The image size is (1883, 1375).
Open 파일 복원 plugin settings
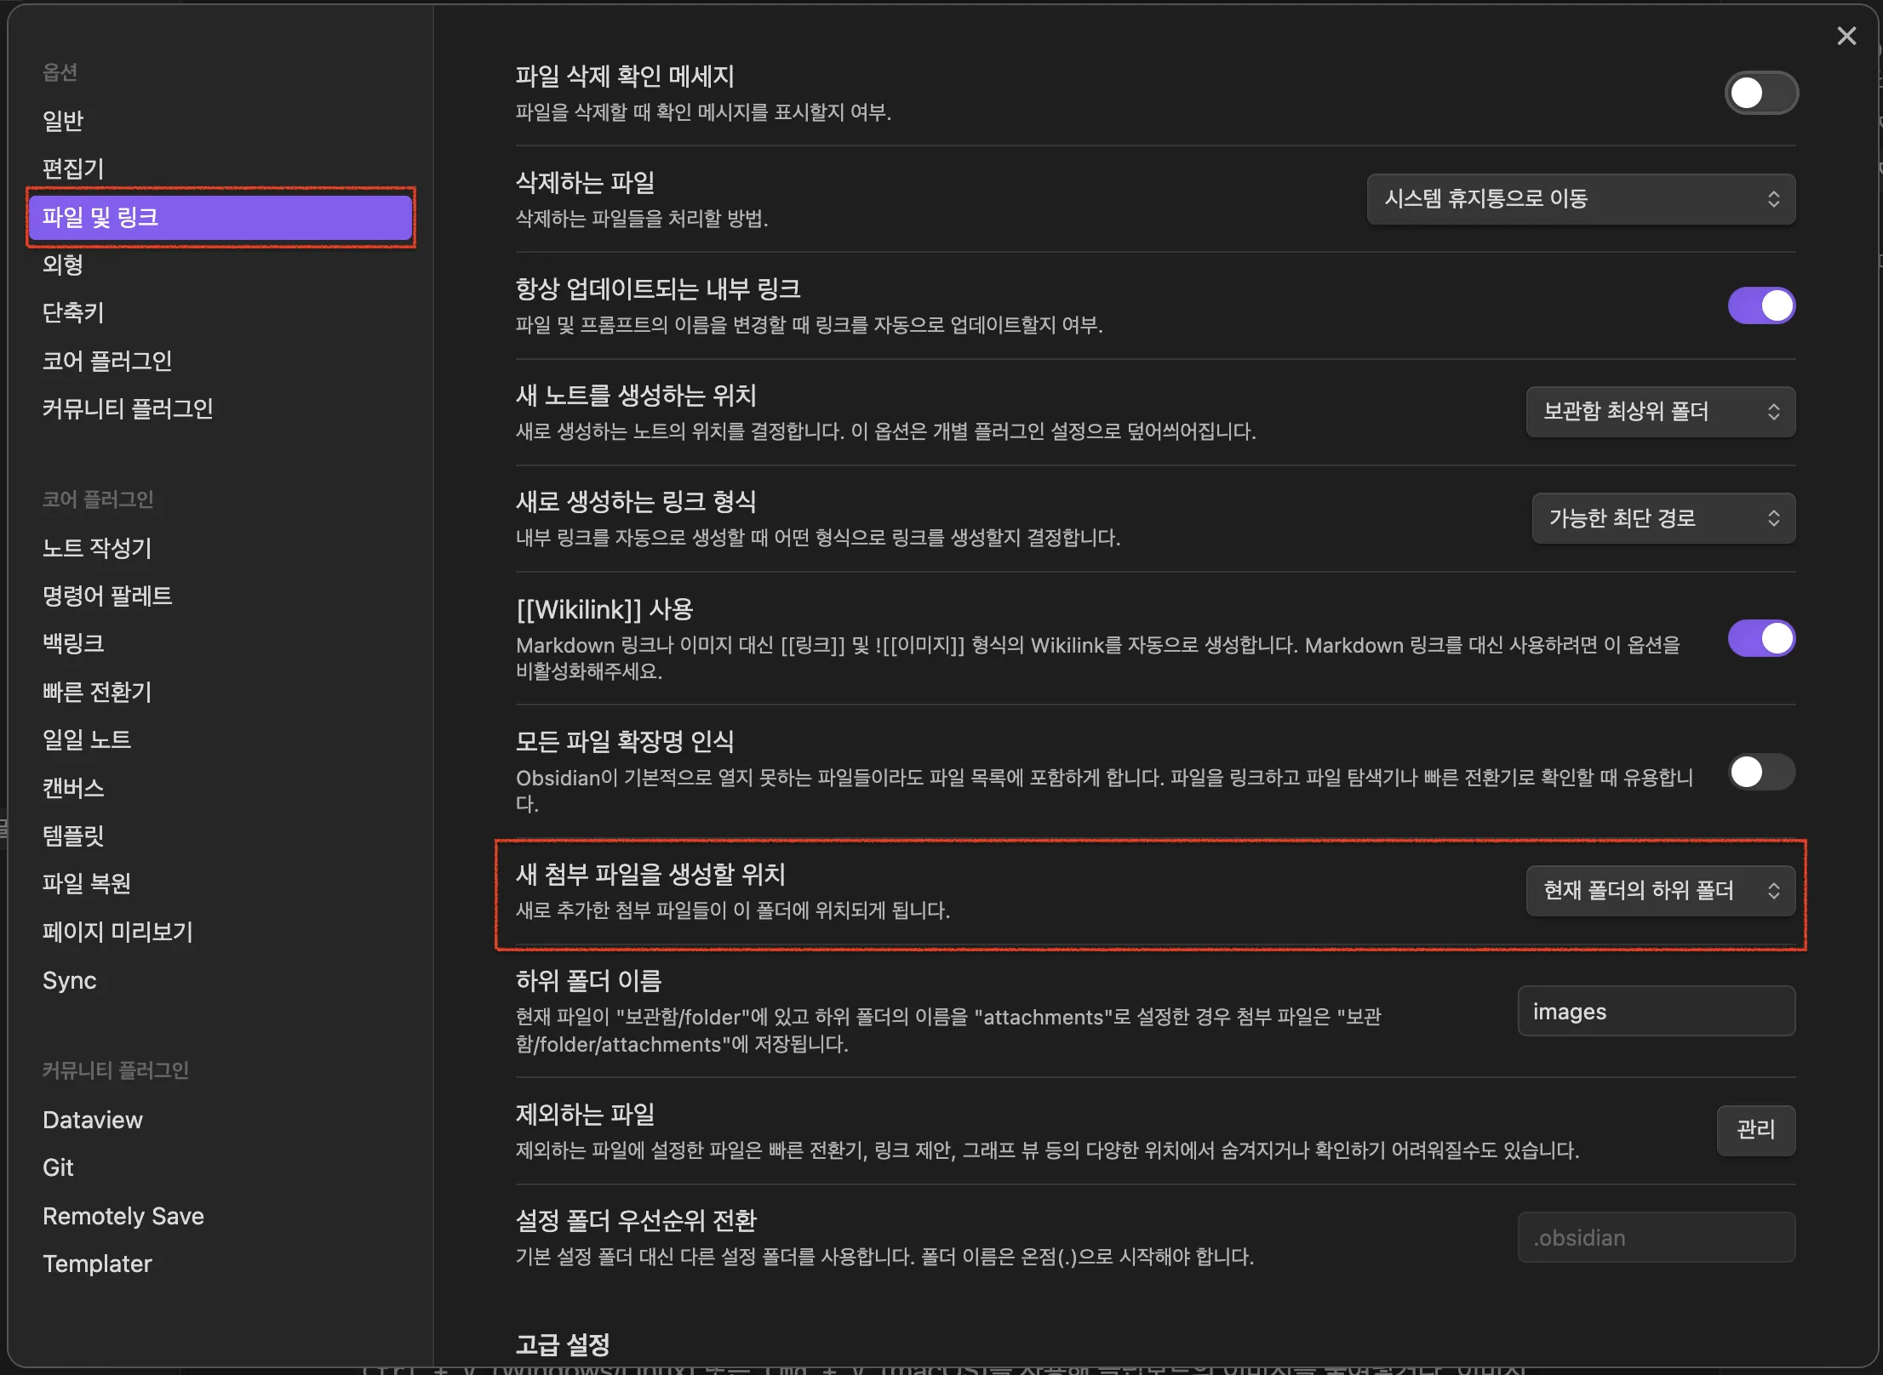[x=221, y=883]
